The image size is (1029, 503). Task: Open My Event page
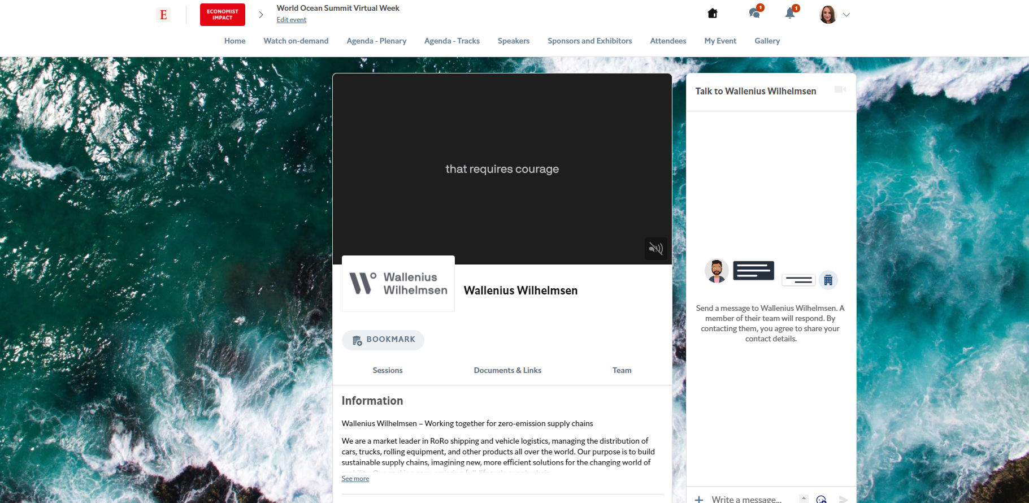tap(720, 41)
